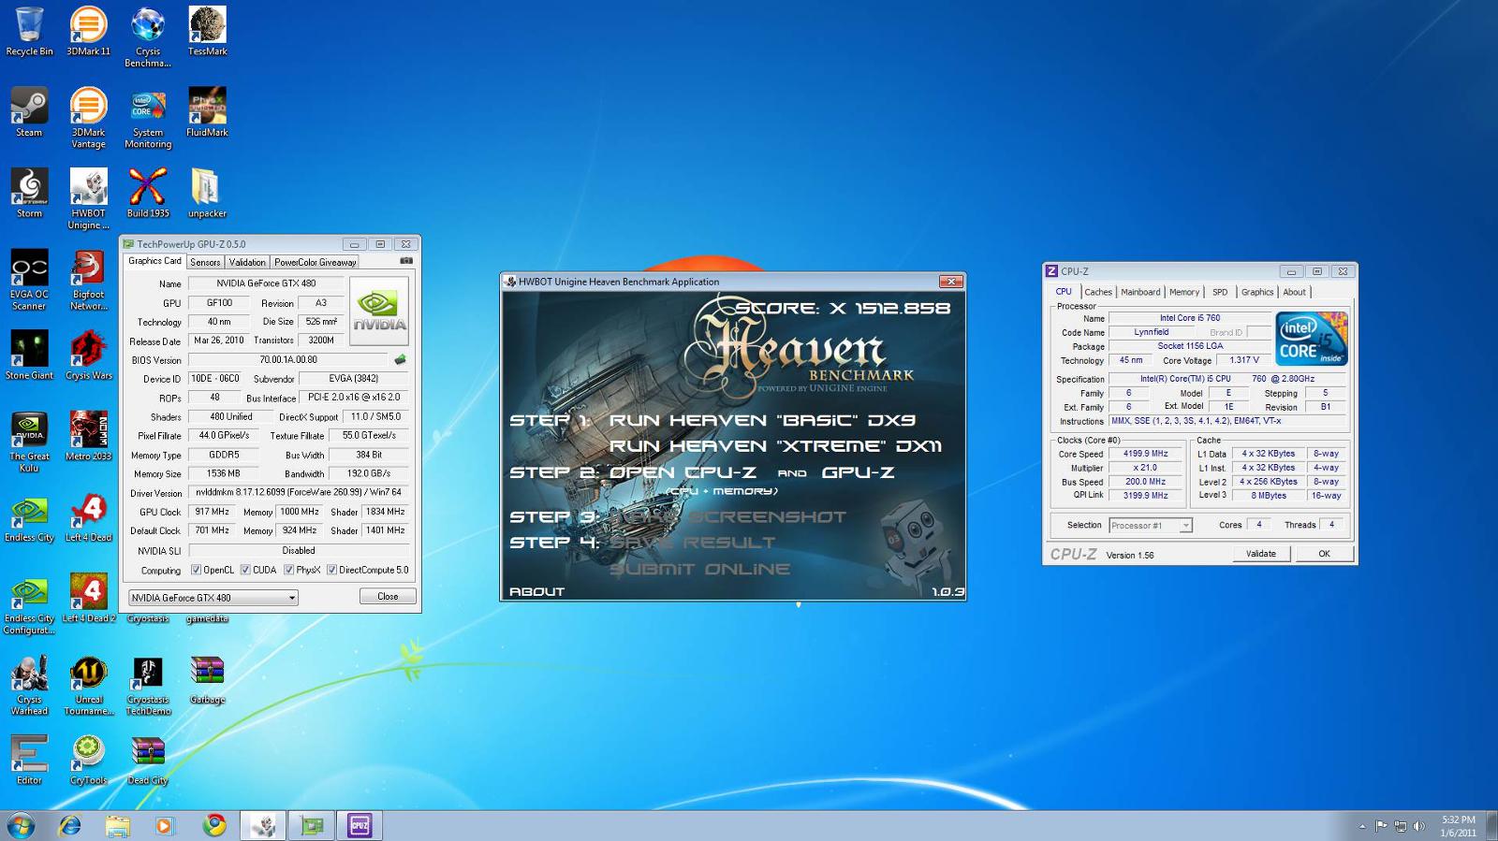Expand NVIDIA GeForce GTX 480 dropdown
The width and height of the screenshot is (1498, 841).
click(x=213, y=598)
